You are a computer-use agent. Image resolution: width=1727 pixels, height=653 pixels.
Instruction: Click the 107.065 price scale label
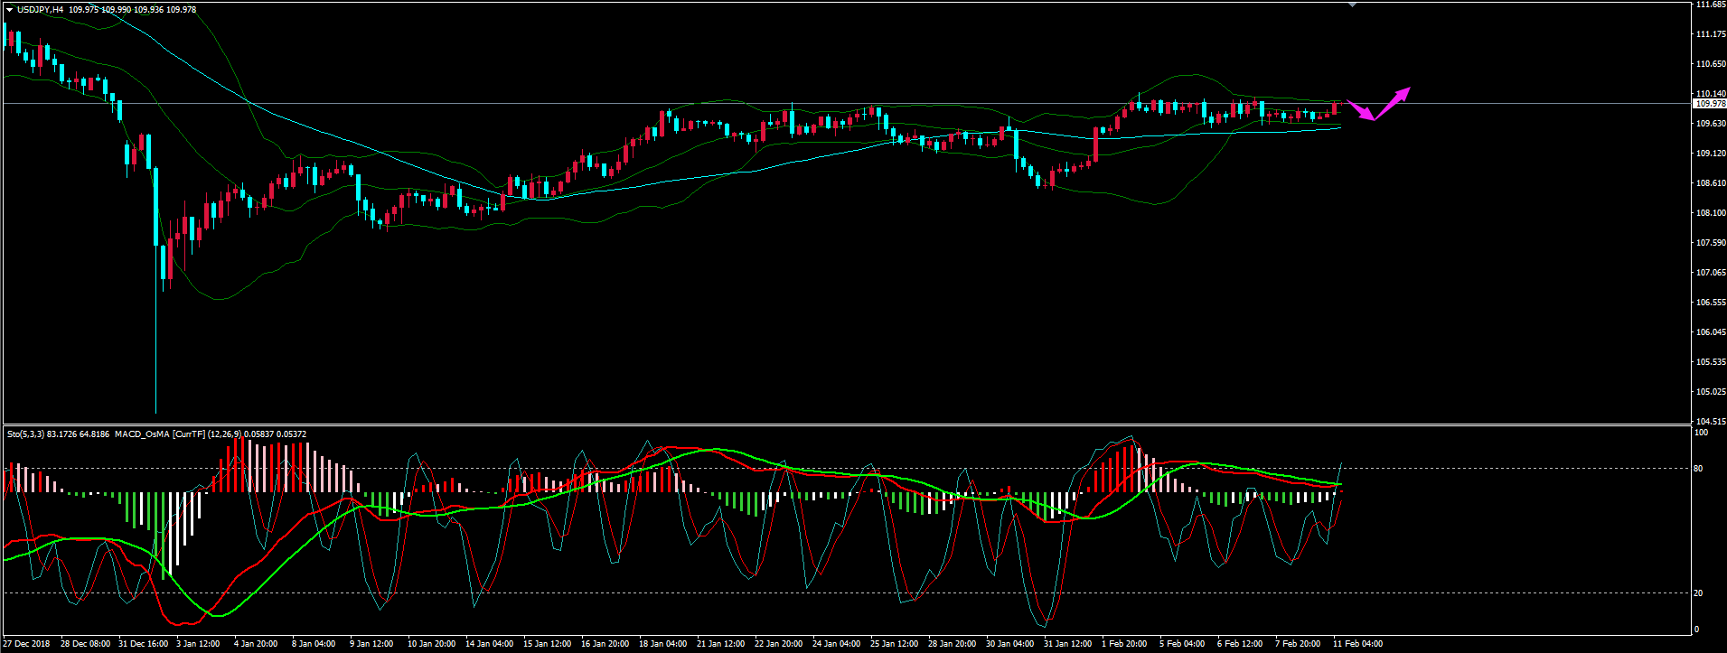coord(1712,273)
